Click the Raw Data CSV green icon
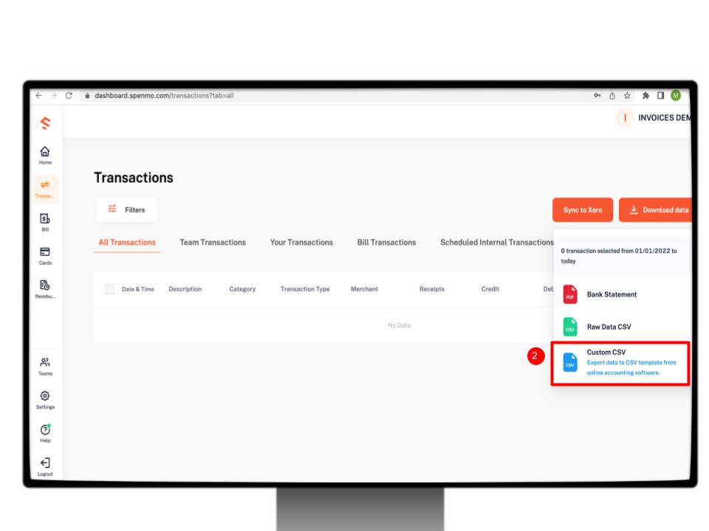The width and height of the screenshot is (709, 531). click(569, 327)
